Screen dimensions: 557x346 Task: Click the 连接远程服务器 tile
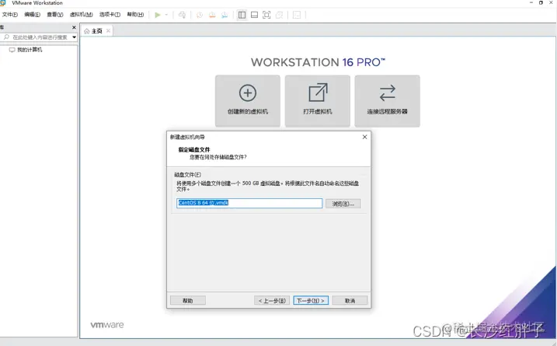(x=387, y=101)
